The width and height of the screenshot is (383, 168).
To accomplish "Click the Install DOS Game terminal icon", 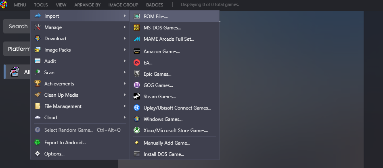I will click(x=137, y=154).
